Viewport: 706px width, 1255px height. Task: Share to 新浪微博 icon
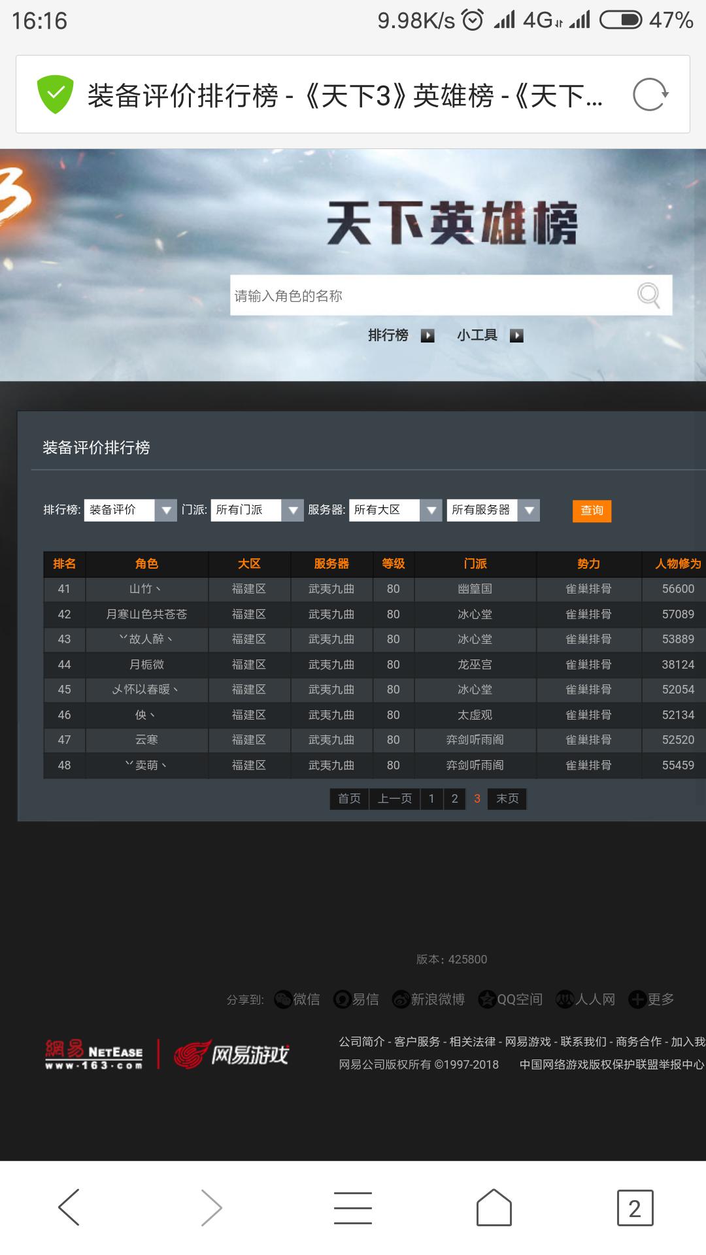tap(401, 999)
